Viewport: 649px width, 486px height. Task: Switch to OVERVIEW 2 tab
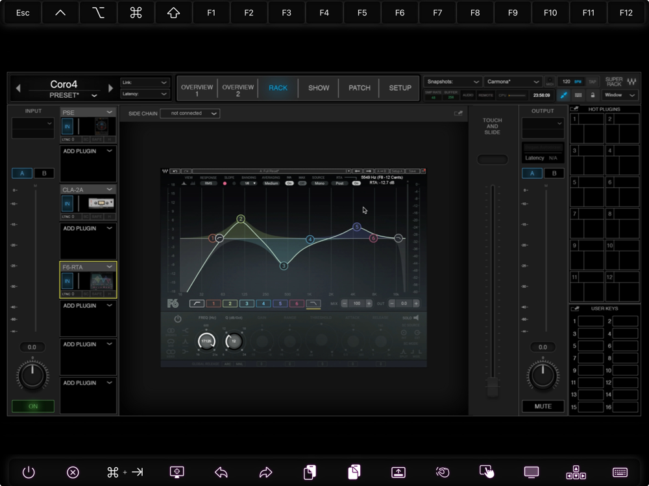click(238, 88)
